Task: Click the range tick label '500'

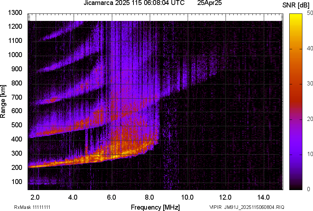Action: 17,125
